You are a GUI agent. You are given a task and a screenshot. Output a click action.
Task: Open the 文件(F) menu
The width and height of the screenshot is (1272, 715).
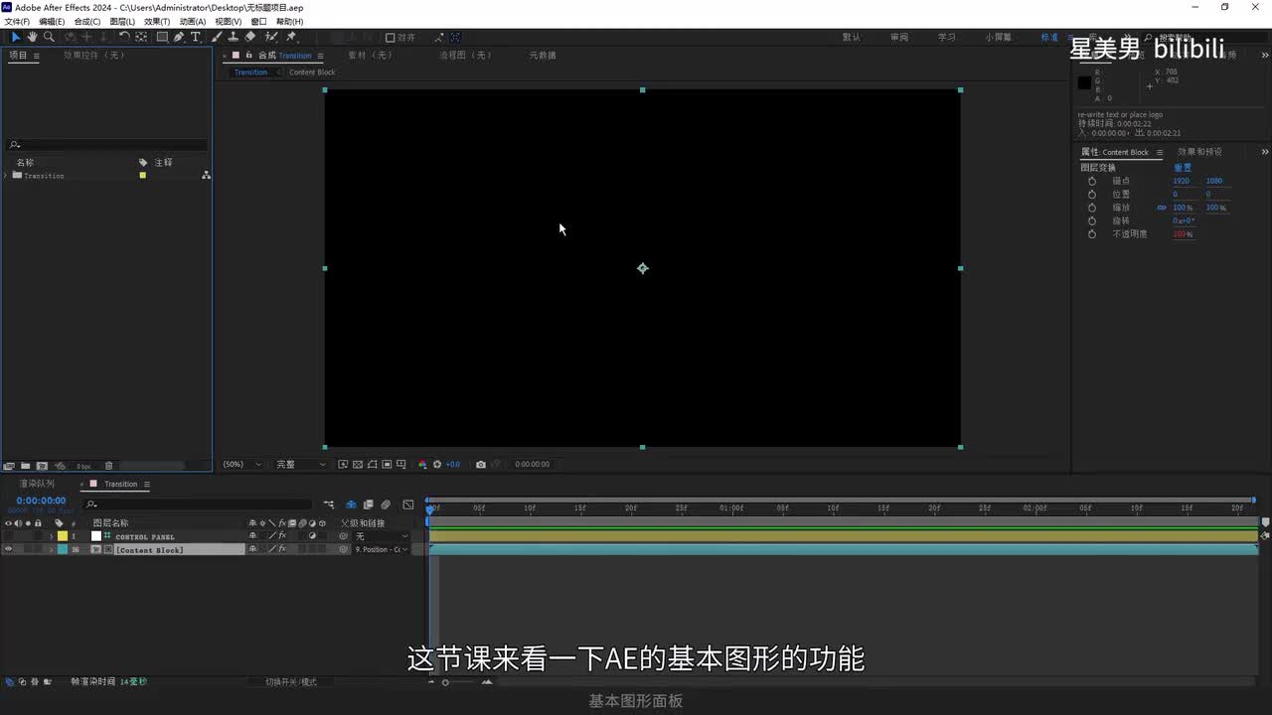click(17, 21)
